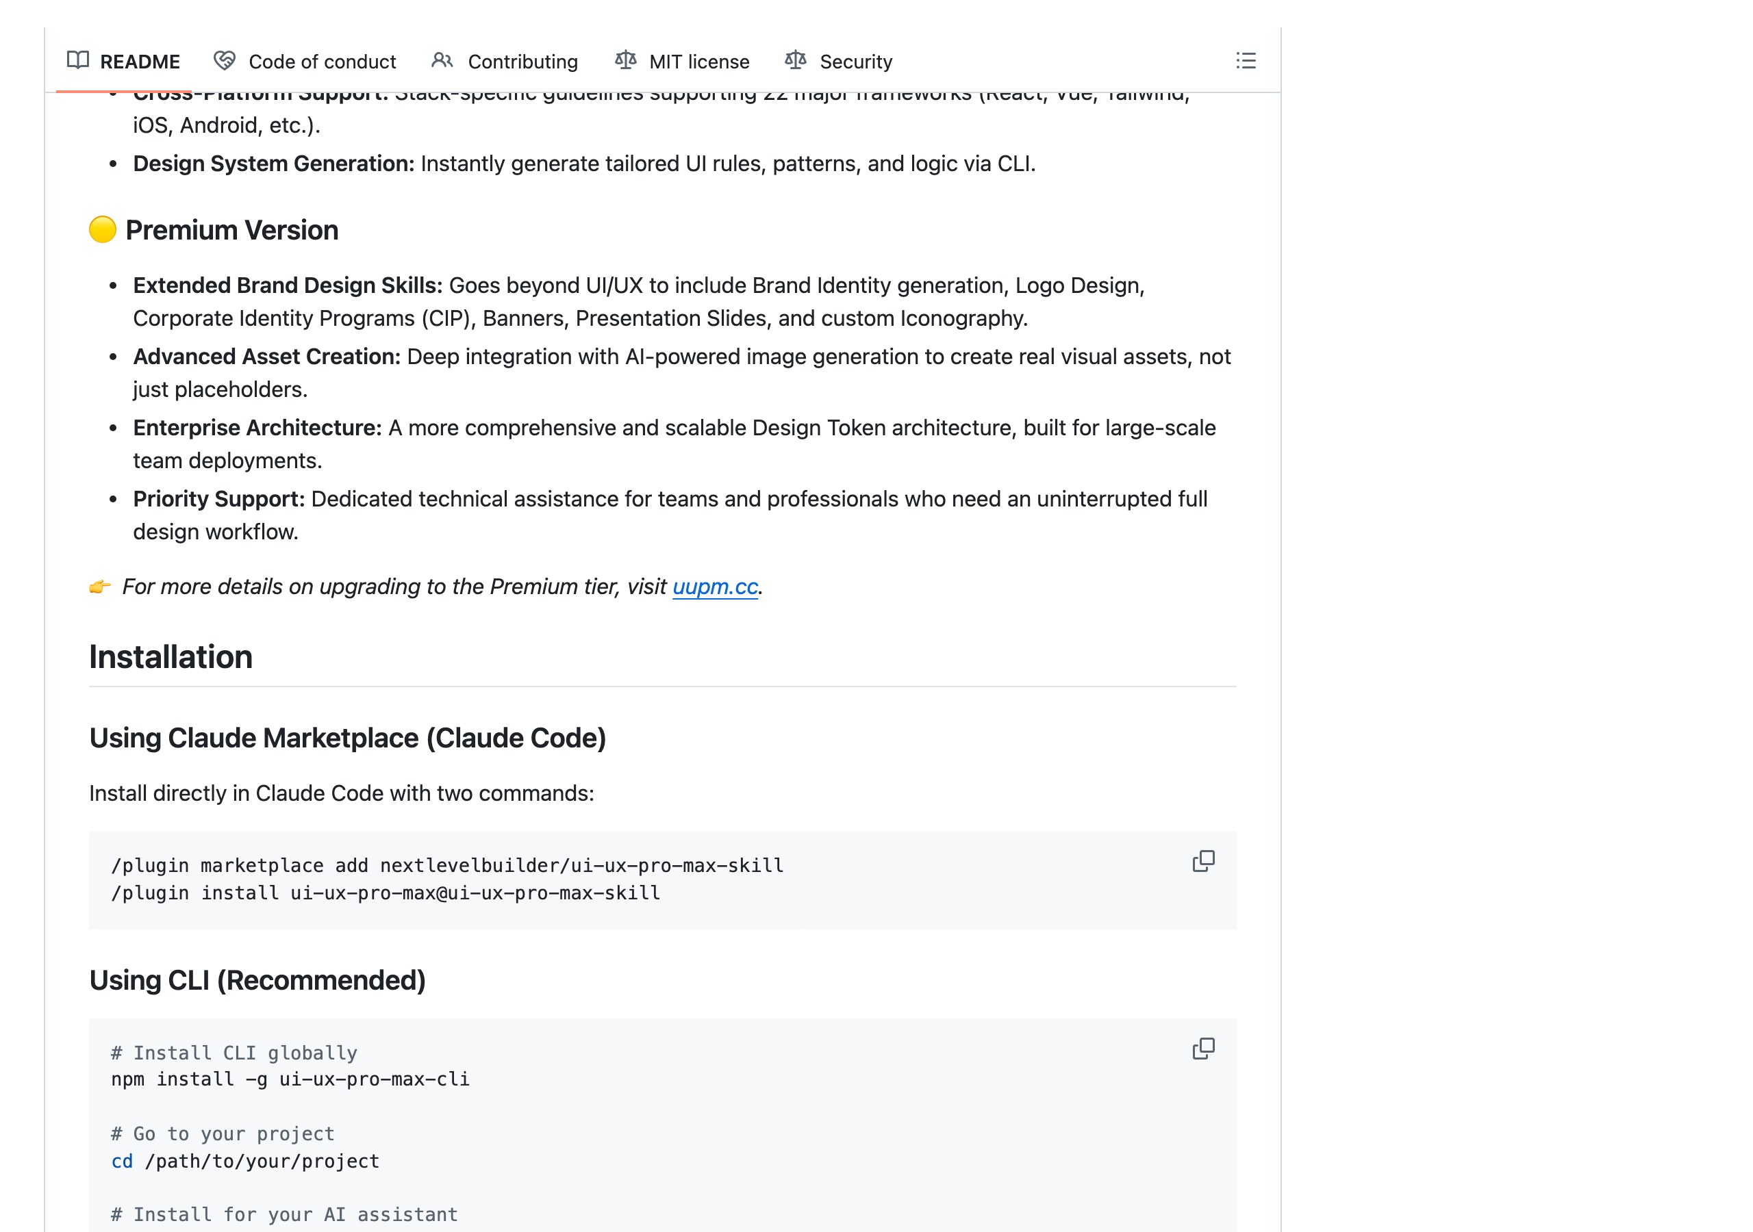Viewport: 1753px width, 1232px height.
Task: Click the pointing hand emoji
Action: [100, 587]
